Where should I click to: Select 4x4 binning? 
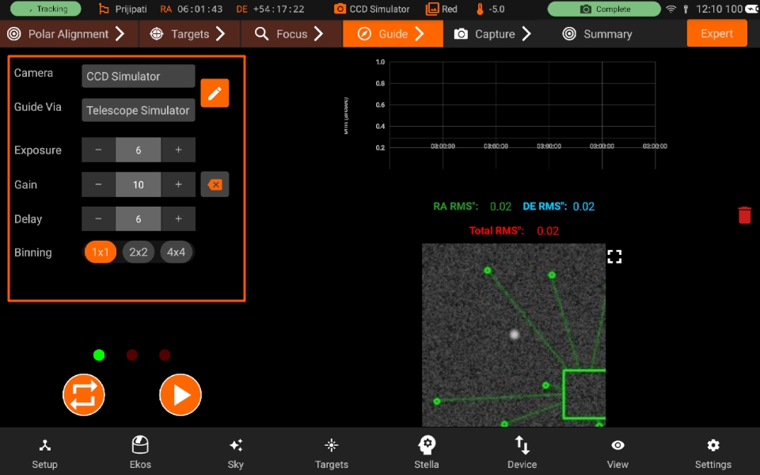pyautogui.click(x=176, y=252)
